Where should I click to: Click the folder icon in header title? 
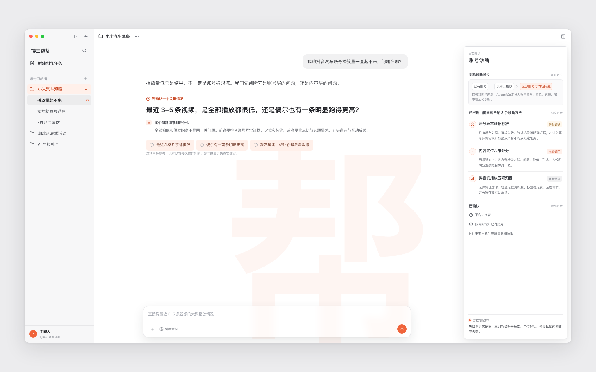pyautogui.click(x=101, y=36)
